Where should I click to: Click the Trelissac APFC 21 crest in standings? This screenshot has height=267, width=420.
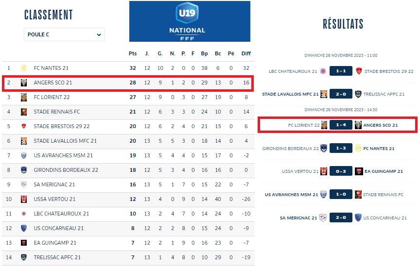(23, 257)
